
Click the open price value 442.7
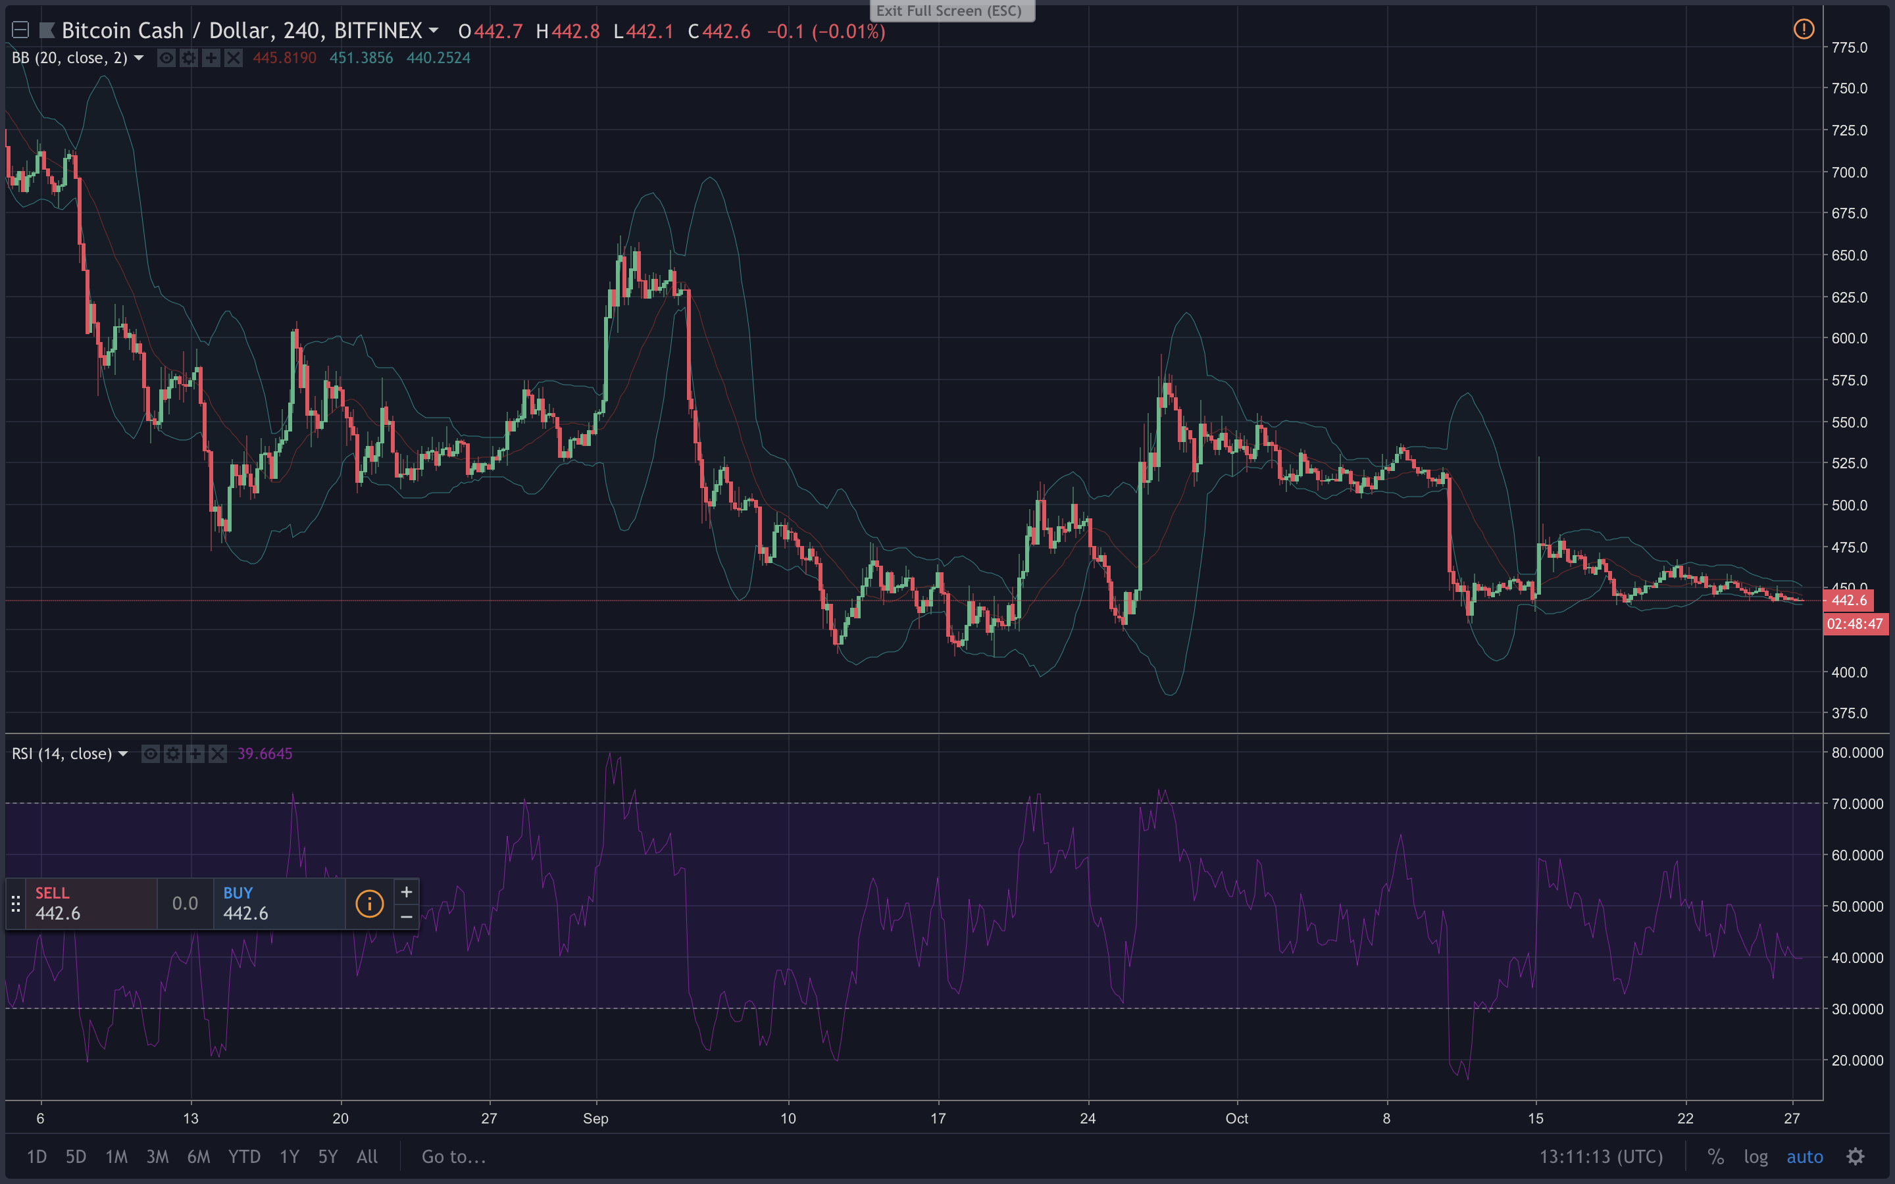498,32
